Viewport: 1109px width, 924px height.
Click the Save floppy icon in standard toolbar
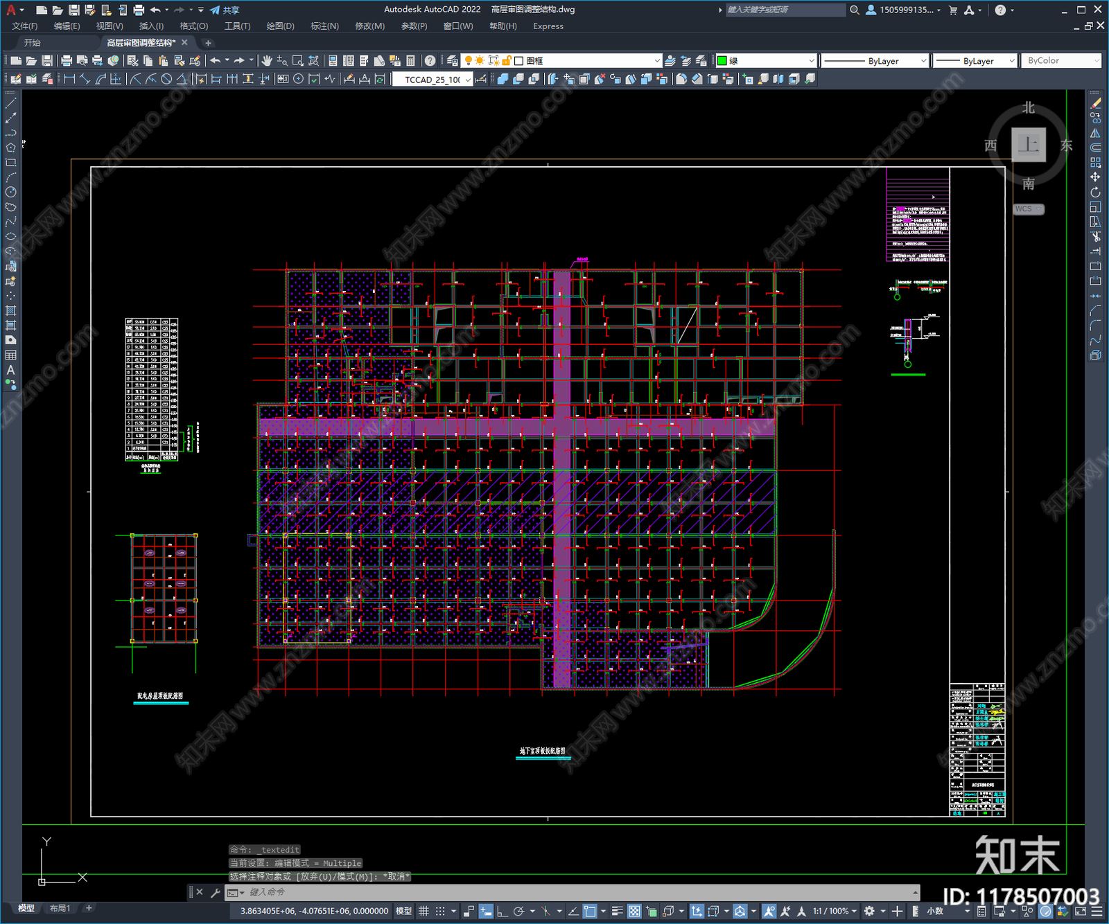[x=46, y=61]
